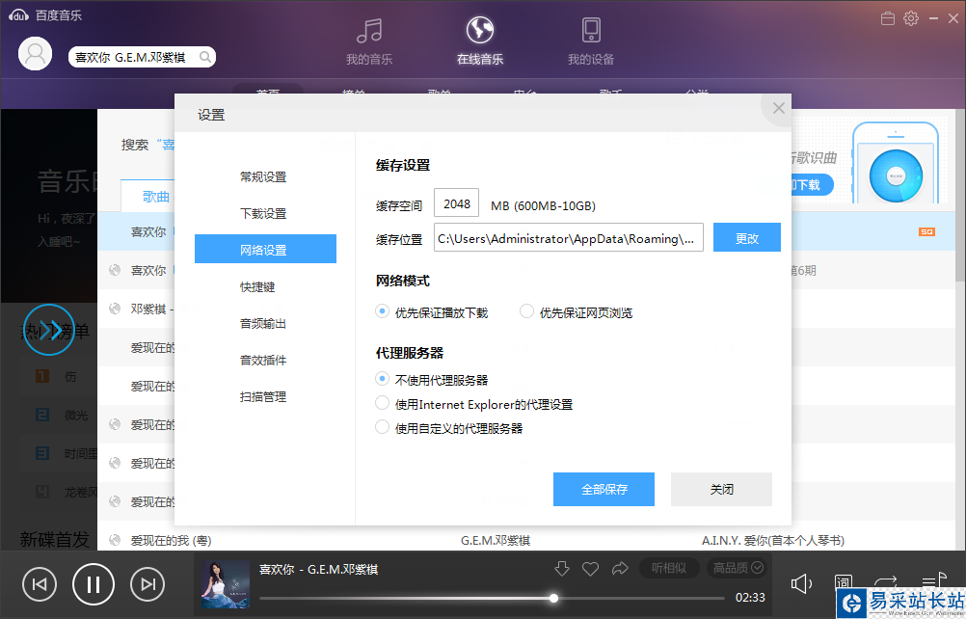Click the 全部保存 button
The image size is (966, 619).
[604, 489]
